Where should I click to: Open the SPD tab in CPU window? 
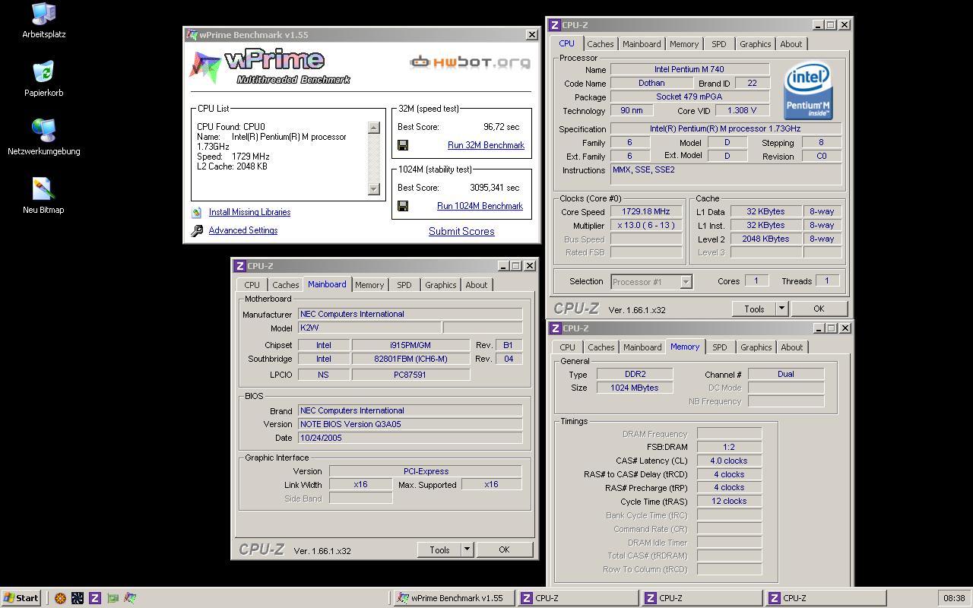pyautogui.click(x=718, y=44)
